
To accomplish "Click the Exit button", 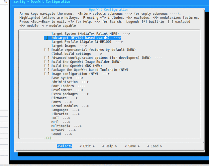I will pyautogui.click(x=87, y=146).
